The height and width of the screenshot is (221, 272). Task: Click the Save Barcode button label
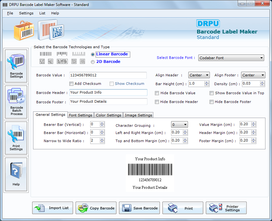click(x=145, y=208)
